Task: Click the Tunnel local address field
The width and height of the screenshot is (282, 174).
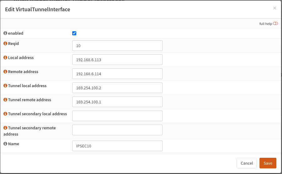Action: tap(117, 88)
